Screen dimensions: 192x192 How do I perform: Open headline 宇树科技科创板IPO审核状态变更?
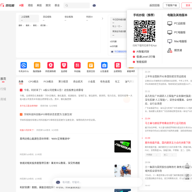click(x=48, y=114)
